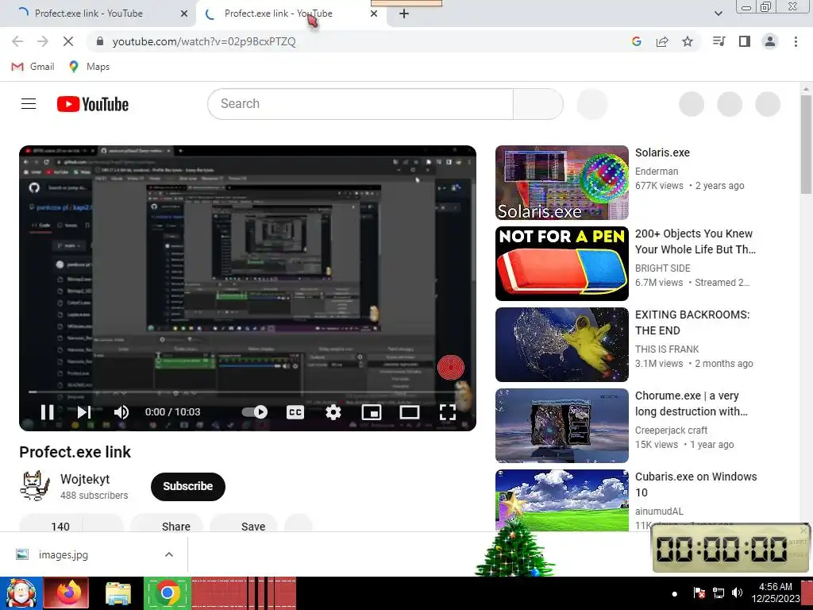This screenshot has width=813, height=610.
Task: Toggle the browser side panel
Action: point(745,41)
